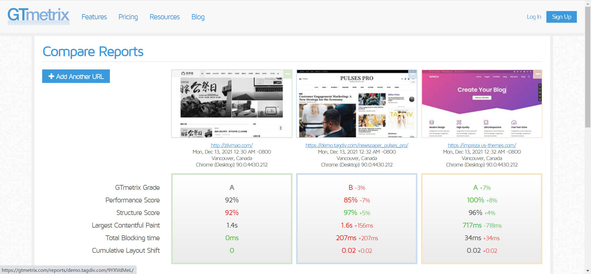Click the 717ms -718ms paint value
591x274 pixels.
482,225
